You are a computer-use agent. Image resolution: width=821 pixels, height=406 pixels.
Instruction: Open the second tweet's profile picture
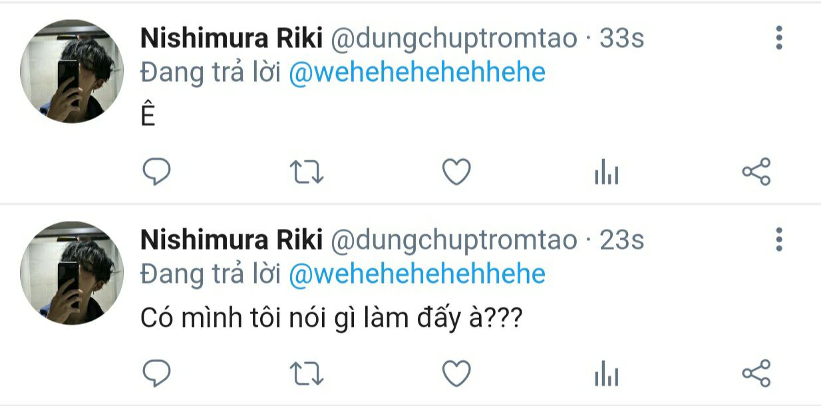click(x=71, y=273)
